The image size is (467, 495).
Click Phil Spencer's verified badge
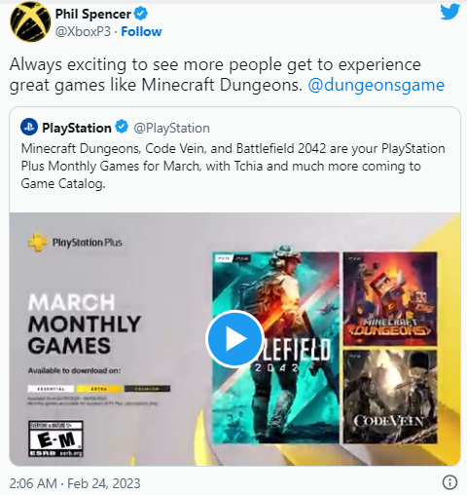coord(141,14)
